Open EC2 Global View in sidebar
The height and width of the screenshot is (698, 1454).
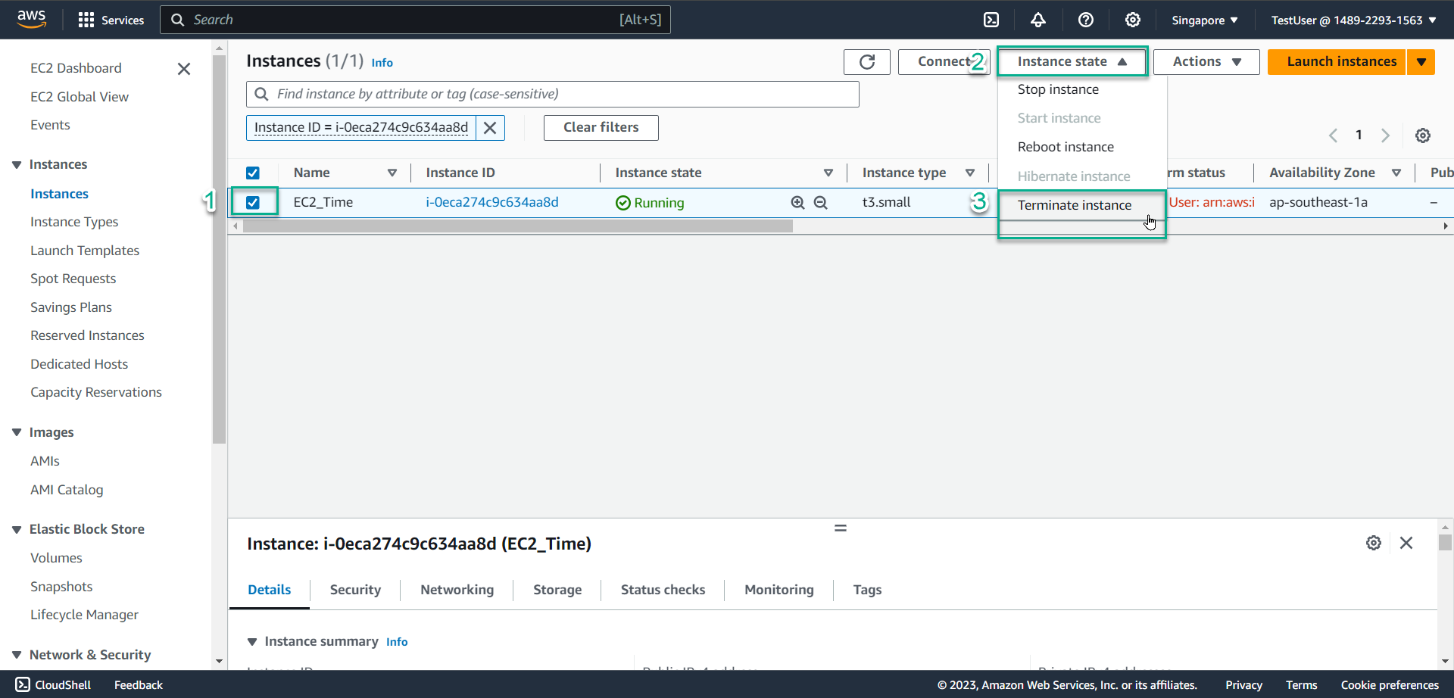pyautogui.click(x=80, y=97)
